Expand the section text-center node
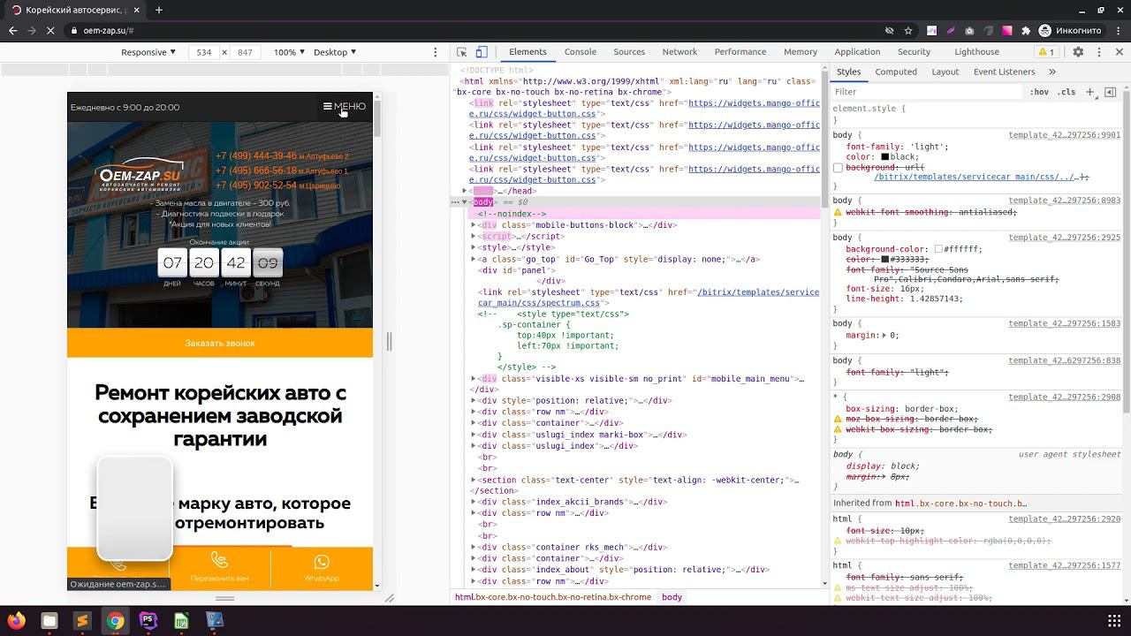Viewport: 1131px width, 636px height. pyautogui.click(x=474, y=481)
